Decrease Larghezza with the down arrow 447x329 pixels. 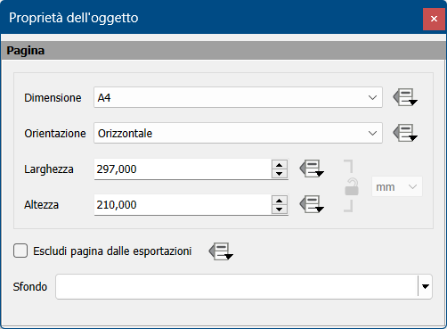pyautogui.click(x=280, y=174)
